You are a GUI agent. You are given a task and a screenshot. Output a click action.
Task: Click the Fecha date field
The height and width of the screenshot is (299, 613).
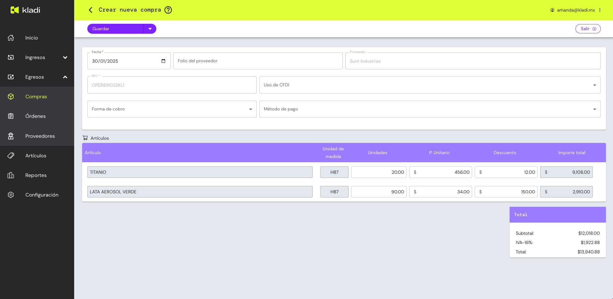[x=129, y=61]
